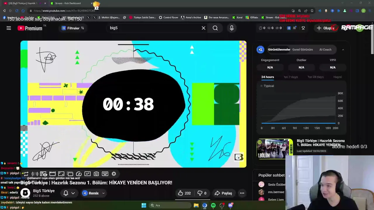
Task: Choose the 28 days chart range
Action: [316, 77]
